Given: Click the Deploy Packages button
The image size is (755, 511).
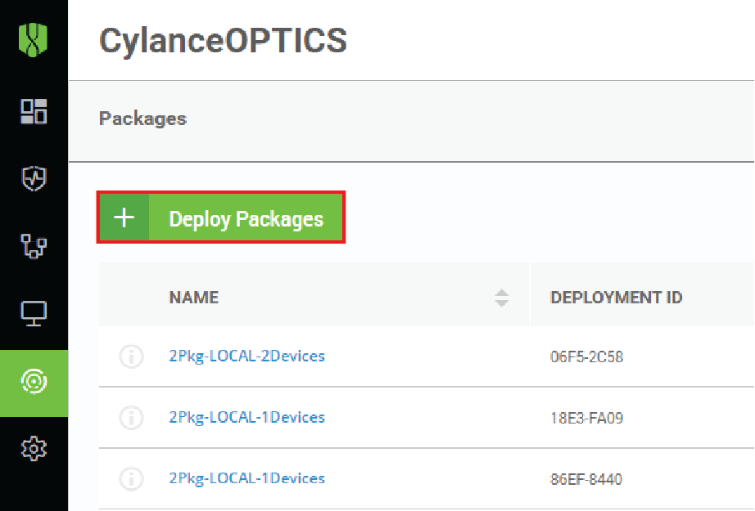Looking at the screenshot, I should pyautogui.click(x=221, y=217).
